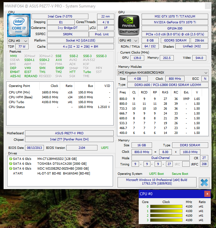Click Core 1 clock bar

(x=166, y=211)
